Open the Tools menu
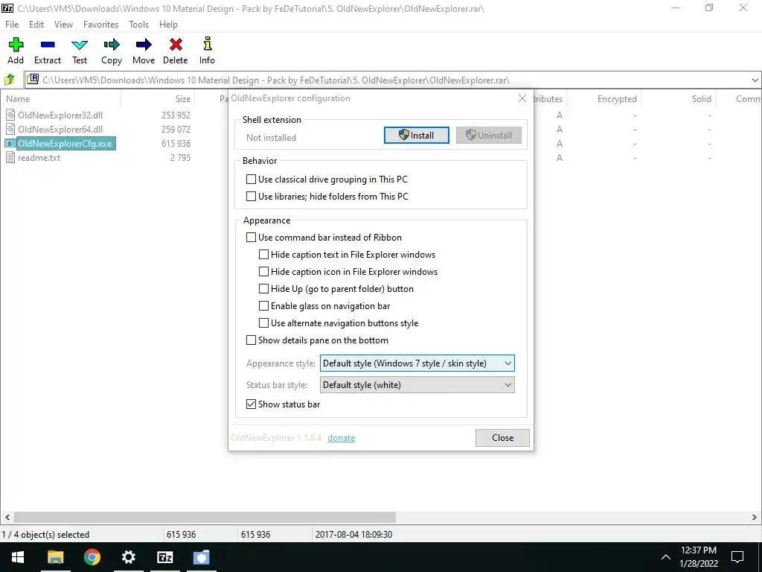This screenshot has width=762, height=572. 138,25
